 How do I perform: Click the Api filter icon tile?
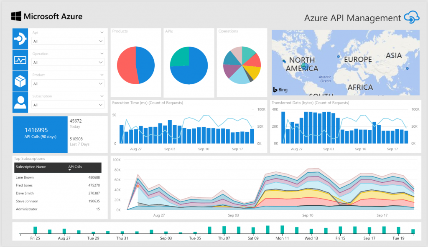point(20,39)
